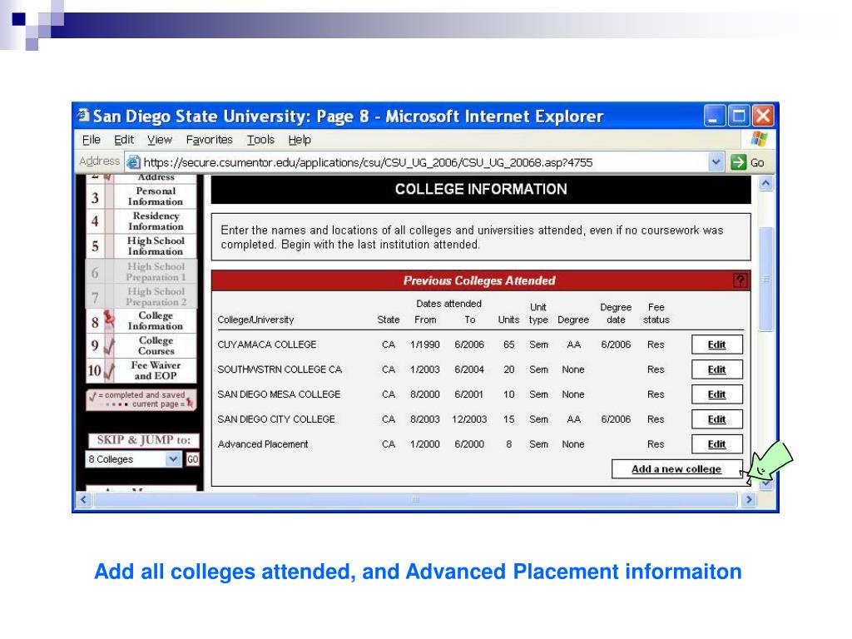Click 1/1990 start date for Cuyamaca College

tap(425, 344)
